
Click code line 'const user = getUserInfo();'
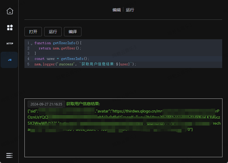point(62,59)
